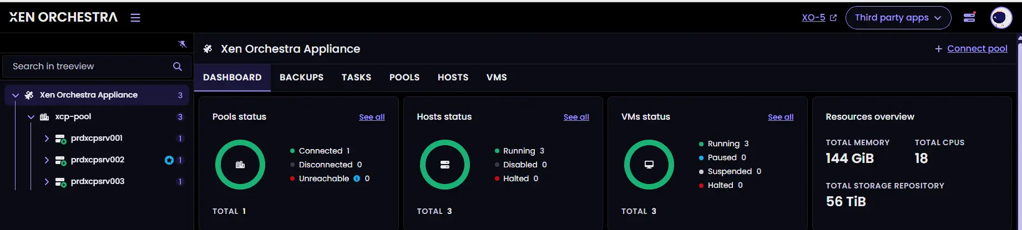
Task: Click the Suspended VMs legend entry
Action: [x=730, y=171]
